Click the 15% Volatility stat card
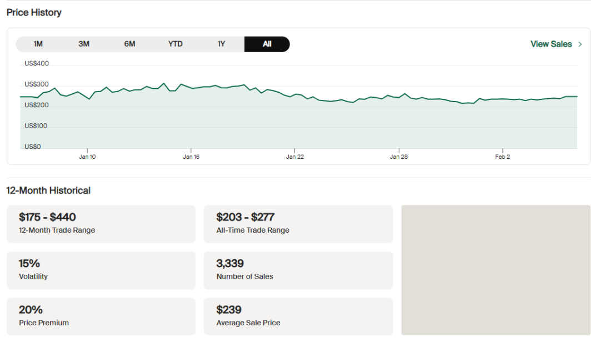The width and height of the screenshot is (600, 342). click(x=101, y=270)
